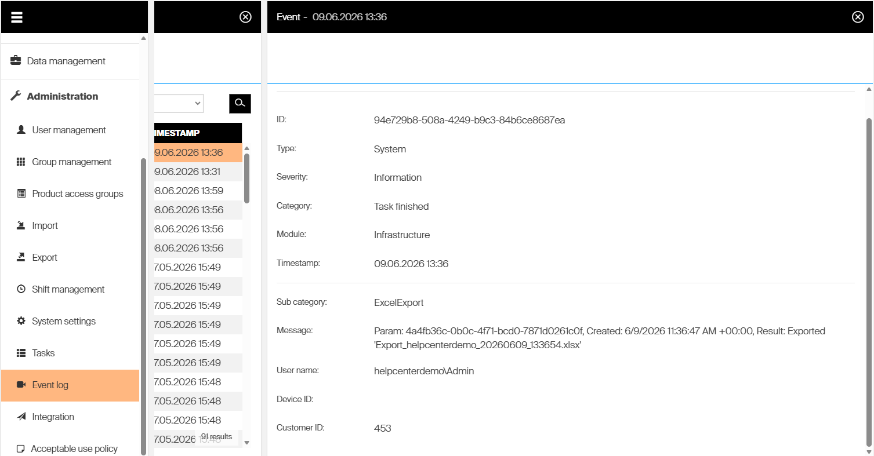The image size is (874, 456).
Task: Click the Product access groups list icon
Action: [x=21, y=194]
